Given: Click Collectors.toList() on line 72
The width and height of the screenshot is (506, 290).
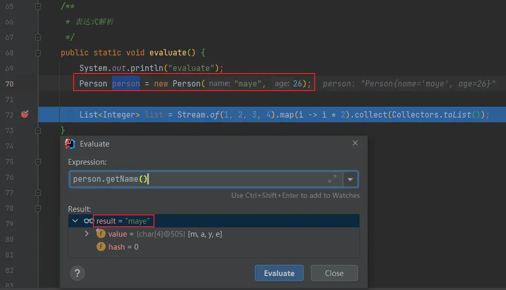Looking at the screenshot, I should (436, 115).
